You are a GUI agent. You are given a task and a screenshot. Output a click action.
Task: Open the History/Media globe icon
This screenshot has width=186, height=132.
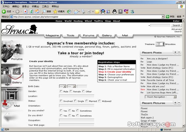click(69, 12)
